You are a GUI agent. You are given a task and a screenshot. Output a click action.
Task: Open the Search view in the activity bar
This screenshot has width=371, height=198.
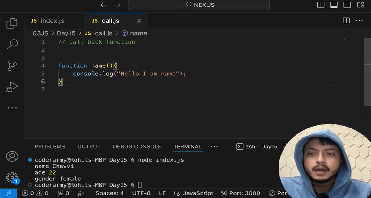12,44
